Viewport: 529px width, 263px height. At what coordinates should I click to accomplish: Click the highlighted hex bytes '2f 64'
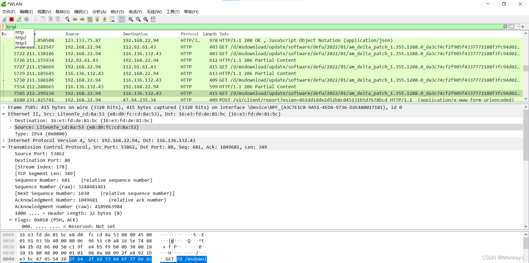pyautogui.click(x=76, y=259)
